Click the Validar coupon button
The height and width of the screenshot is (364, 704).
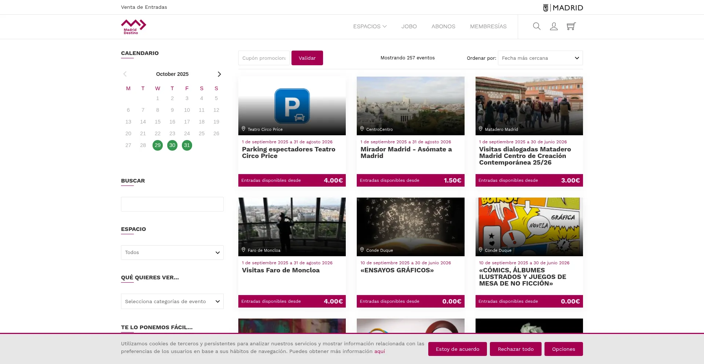click(x=307, y=58)
